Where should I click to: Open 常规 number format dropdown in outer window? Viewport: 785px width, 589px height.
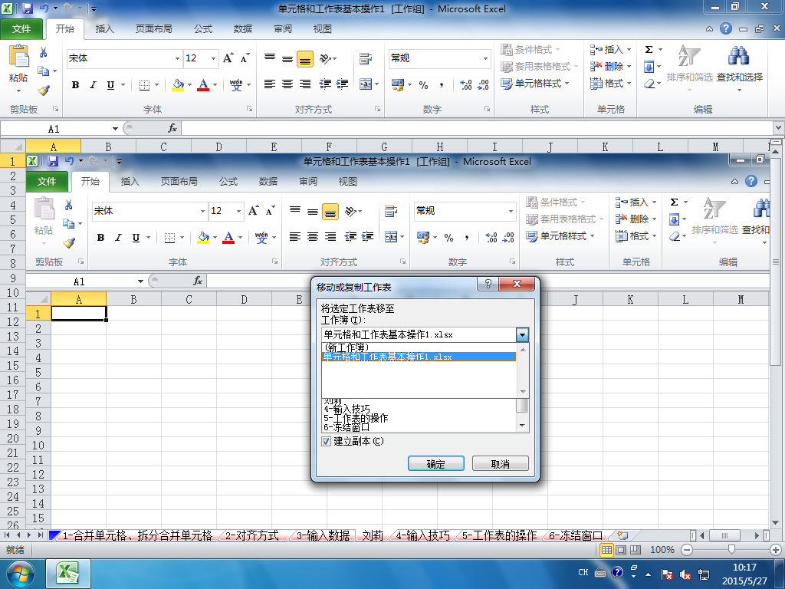[485, 58]
